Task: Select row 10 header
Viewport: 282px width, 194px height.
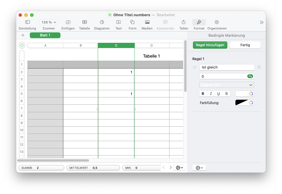Action: point(22,130)
